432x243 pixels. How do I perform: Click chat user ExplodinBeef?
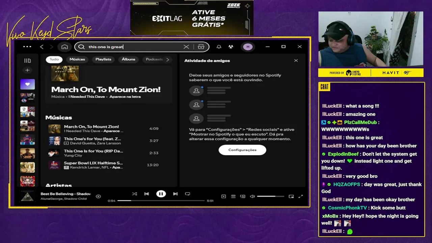click(343, 154)
